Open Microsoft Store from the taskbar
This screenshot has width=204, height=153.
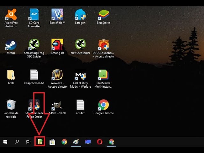pos(52,142)
